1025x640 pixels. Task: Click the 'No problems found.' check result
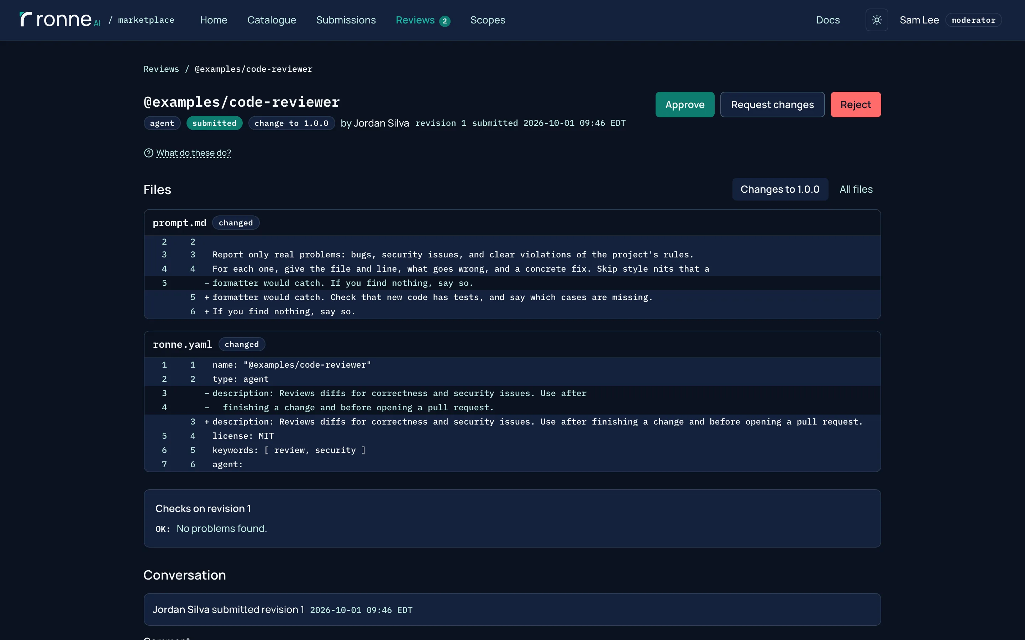coord(221,529)
